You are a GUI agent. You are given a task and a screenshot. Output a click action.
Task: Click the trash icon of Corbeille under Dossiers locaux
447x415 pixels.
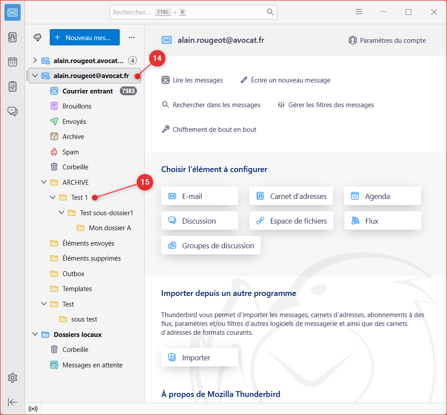(x=54, y=350)
